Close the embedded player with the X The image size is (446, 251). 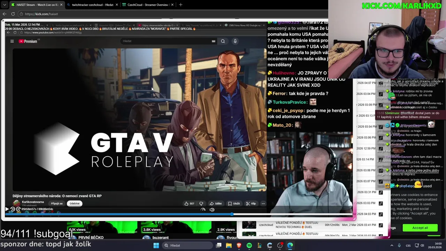pyautogui.click(x=2, y=21)
